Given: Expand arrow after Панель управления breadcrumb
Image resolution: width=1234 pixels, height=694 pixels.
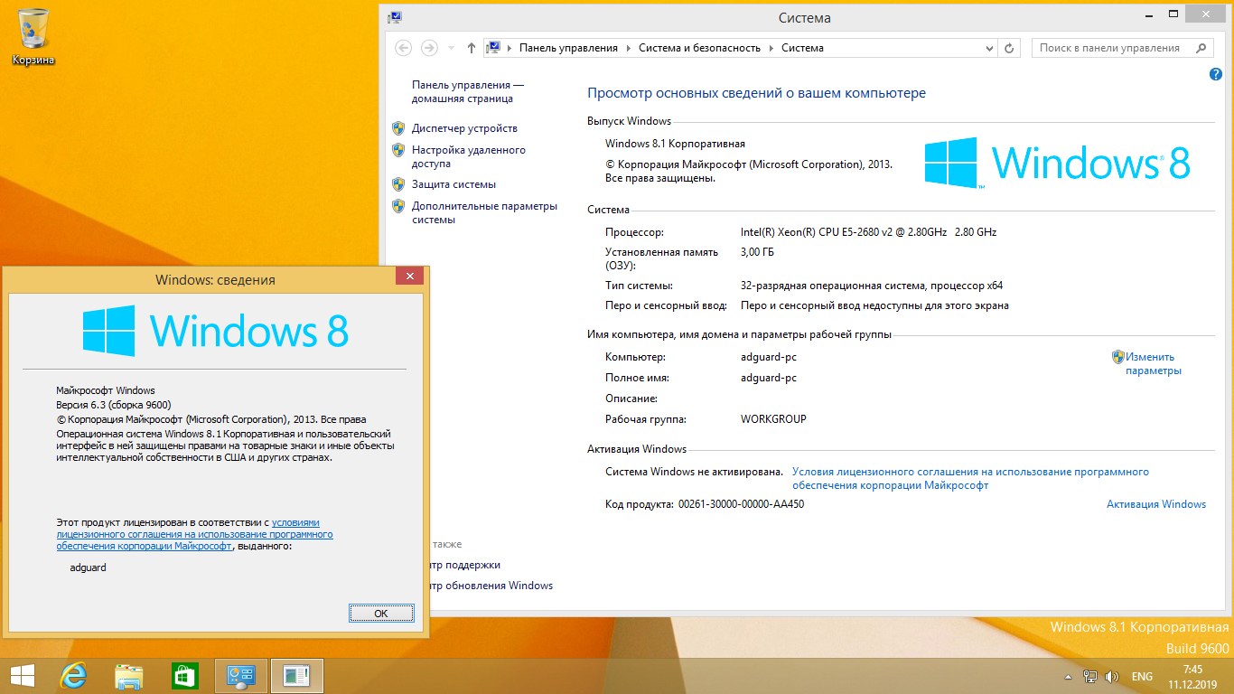Looking at the screenshot, I should [628, 48].
